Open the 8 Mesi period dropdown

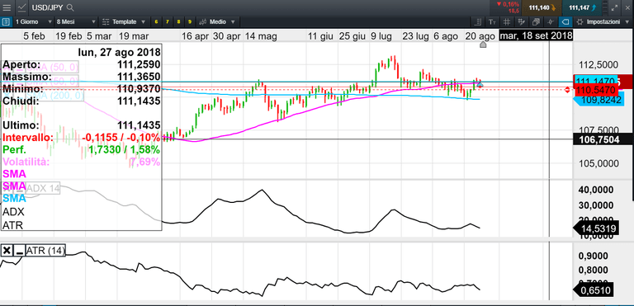point(76,21)
